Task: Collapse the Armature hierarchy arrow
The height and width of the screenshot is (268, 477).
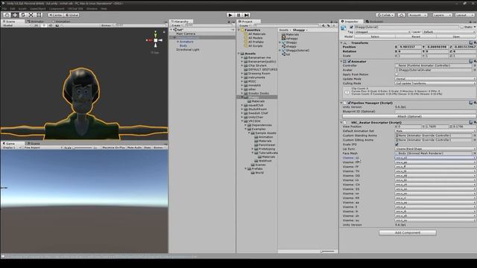Action: coord(177,42)
